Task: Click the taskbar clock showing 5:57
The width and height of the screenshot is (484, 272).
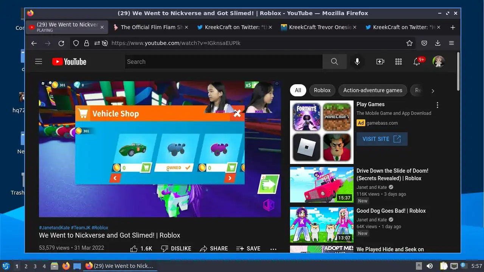Action: (477, 266)
